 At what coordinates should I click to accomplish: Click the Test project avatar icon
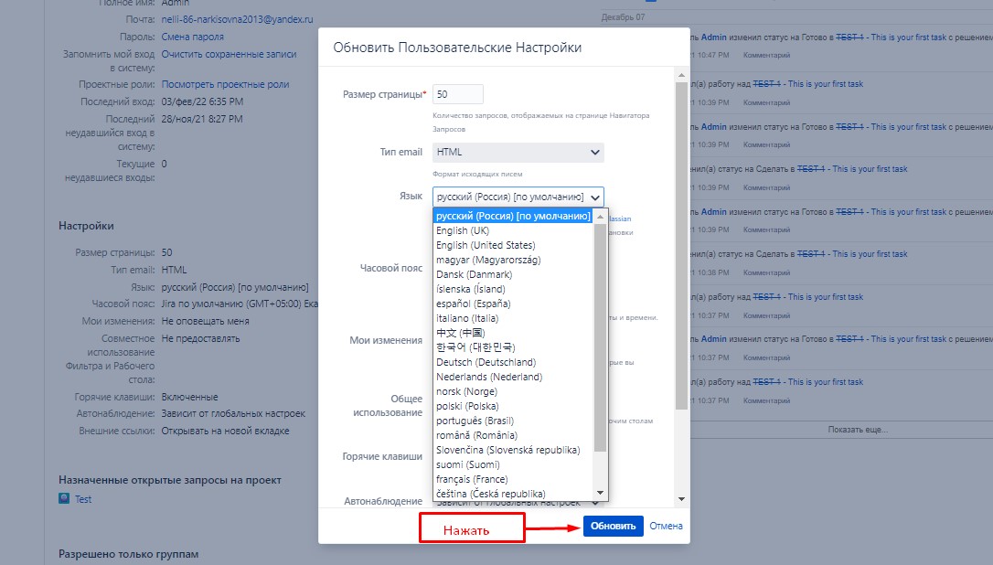click(64, 498)
